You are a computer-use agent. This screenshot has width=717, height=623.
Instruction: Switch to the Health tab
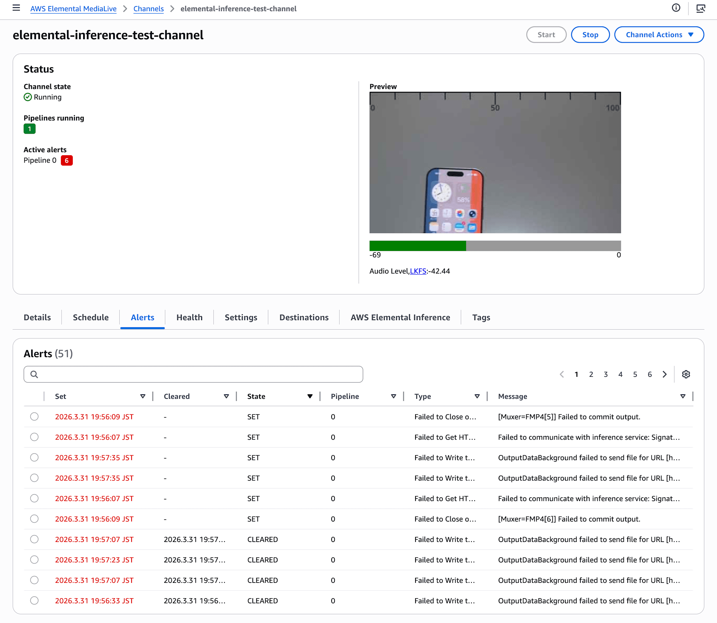point(189,317)
